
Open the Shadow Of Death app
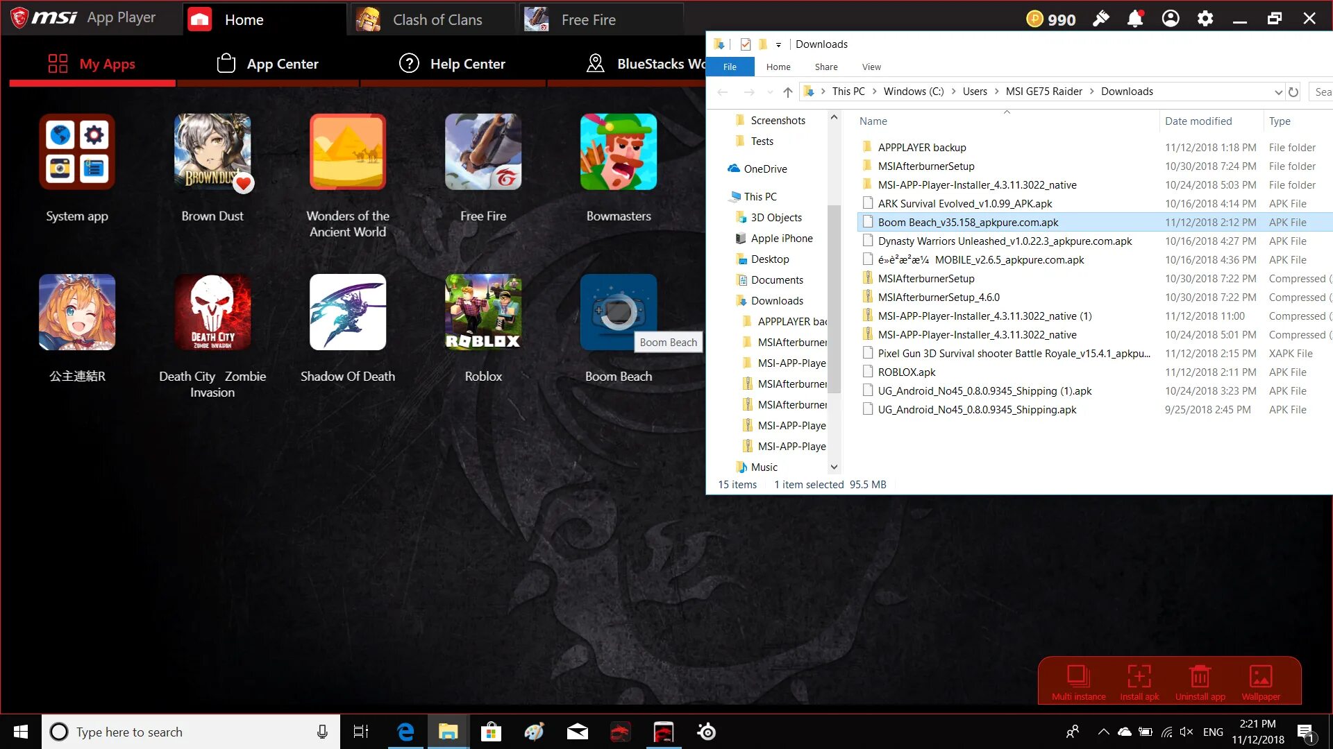pyautogui.click(x=347, y=312)
